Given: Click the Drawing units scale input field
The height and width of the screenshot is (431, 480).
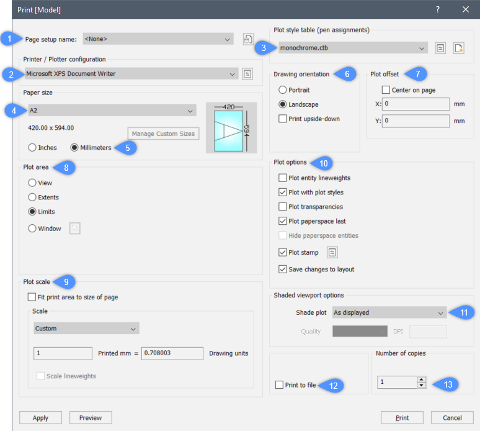Looking at the screenshot, I should coord(172,353).
